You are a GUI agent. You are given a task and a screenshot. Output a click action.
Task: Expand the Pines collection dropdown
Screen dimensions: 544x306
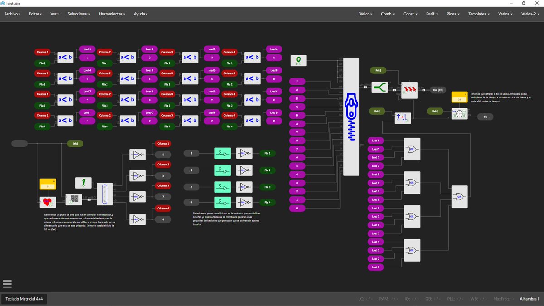(453, 14)
